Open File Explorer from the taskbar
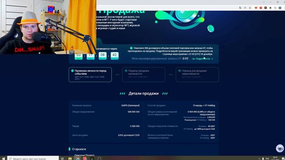Viewport: 285px width, 160px height. click(x=70, y=158)
